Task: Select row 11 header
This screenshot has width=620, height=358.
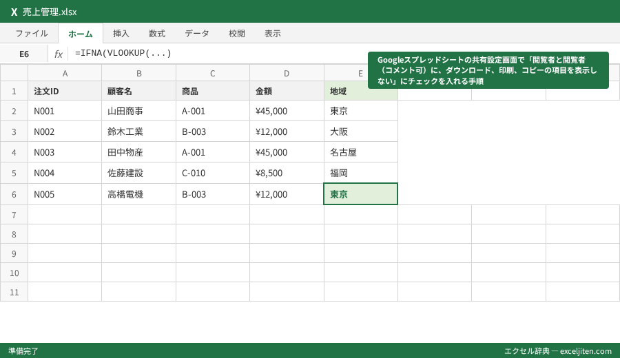Action: [14, 292]
